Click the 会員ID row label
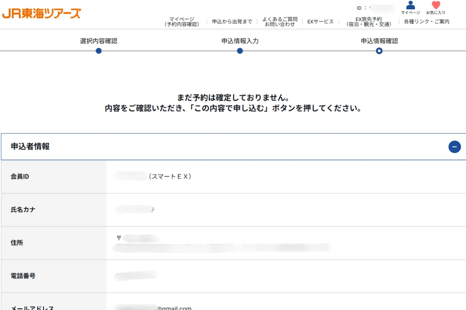 [20, 177]
